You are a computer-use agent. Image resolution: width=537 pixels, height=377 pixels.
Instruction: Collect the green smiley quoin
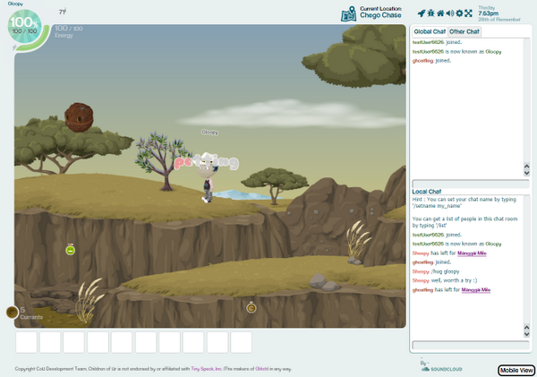click(x=70, y=250)
